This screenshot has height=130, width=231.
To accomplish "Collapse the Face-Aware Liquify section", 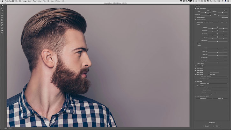I will pyautogui.click(x=196, y=20).
